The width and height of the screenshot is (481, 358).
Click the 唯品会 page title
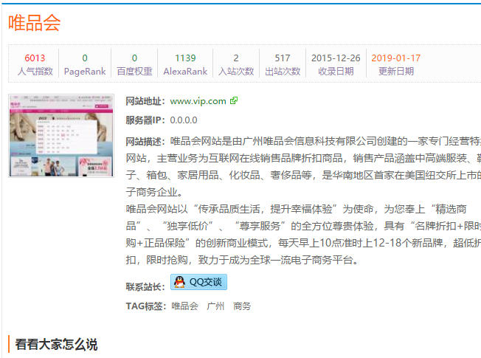pyautogui.click(x=35, y=23)
